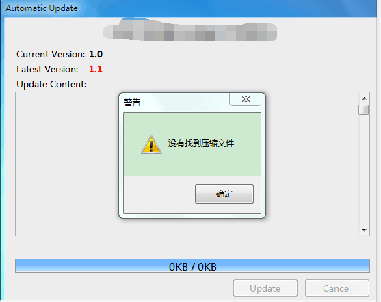Click the empty scrollbar track area
The image size is (381, 302).
click(x=364, y=169)
